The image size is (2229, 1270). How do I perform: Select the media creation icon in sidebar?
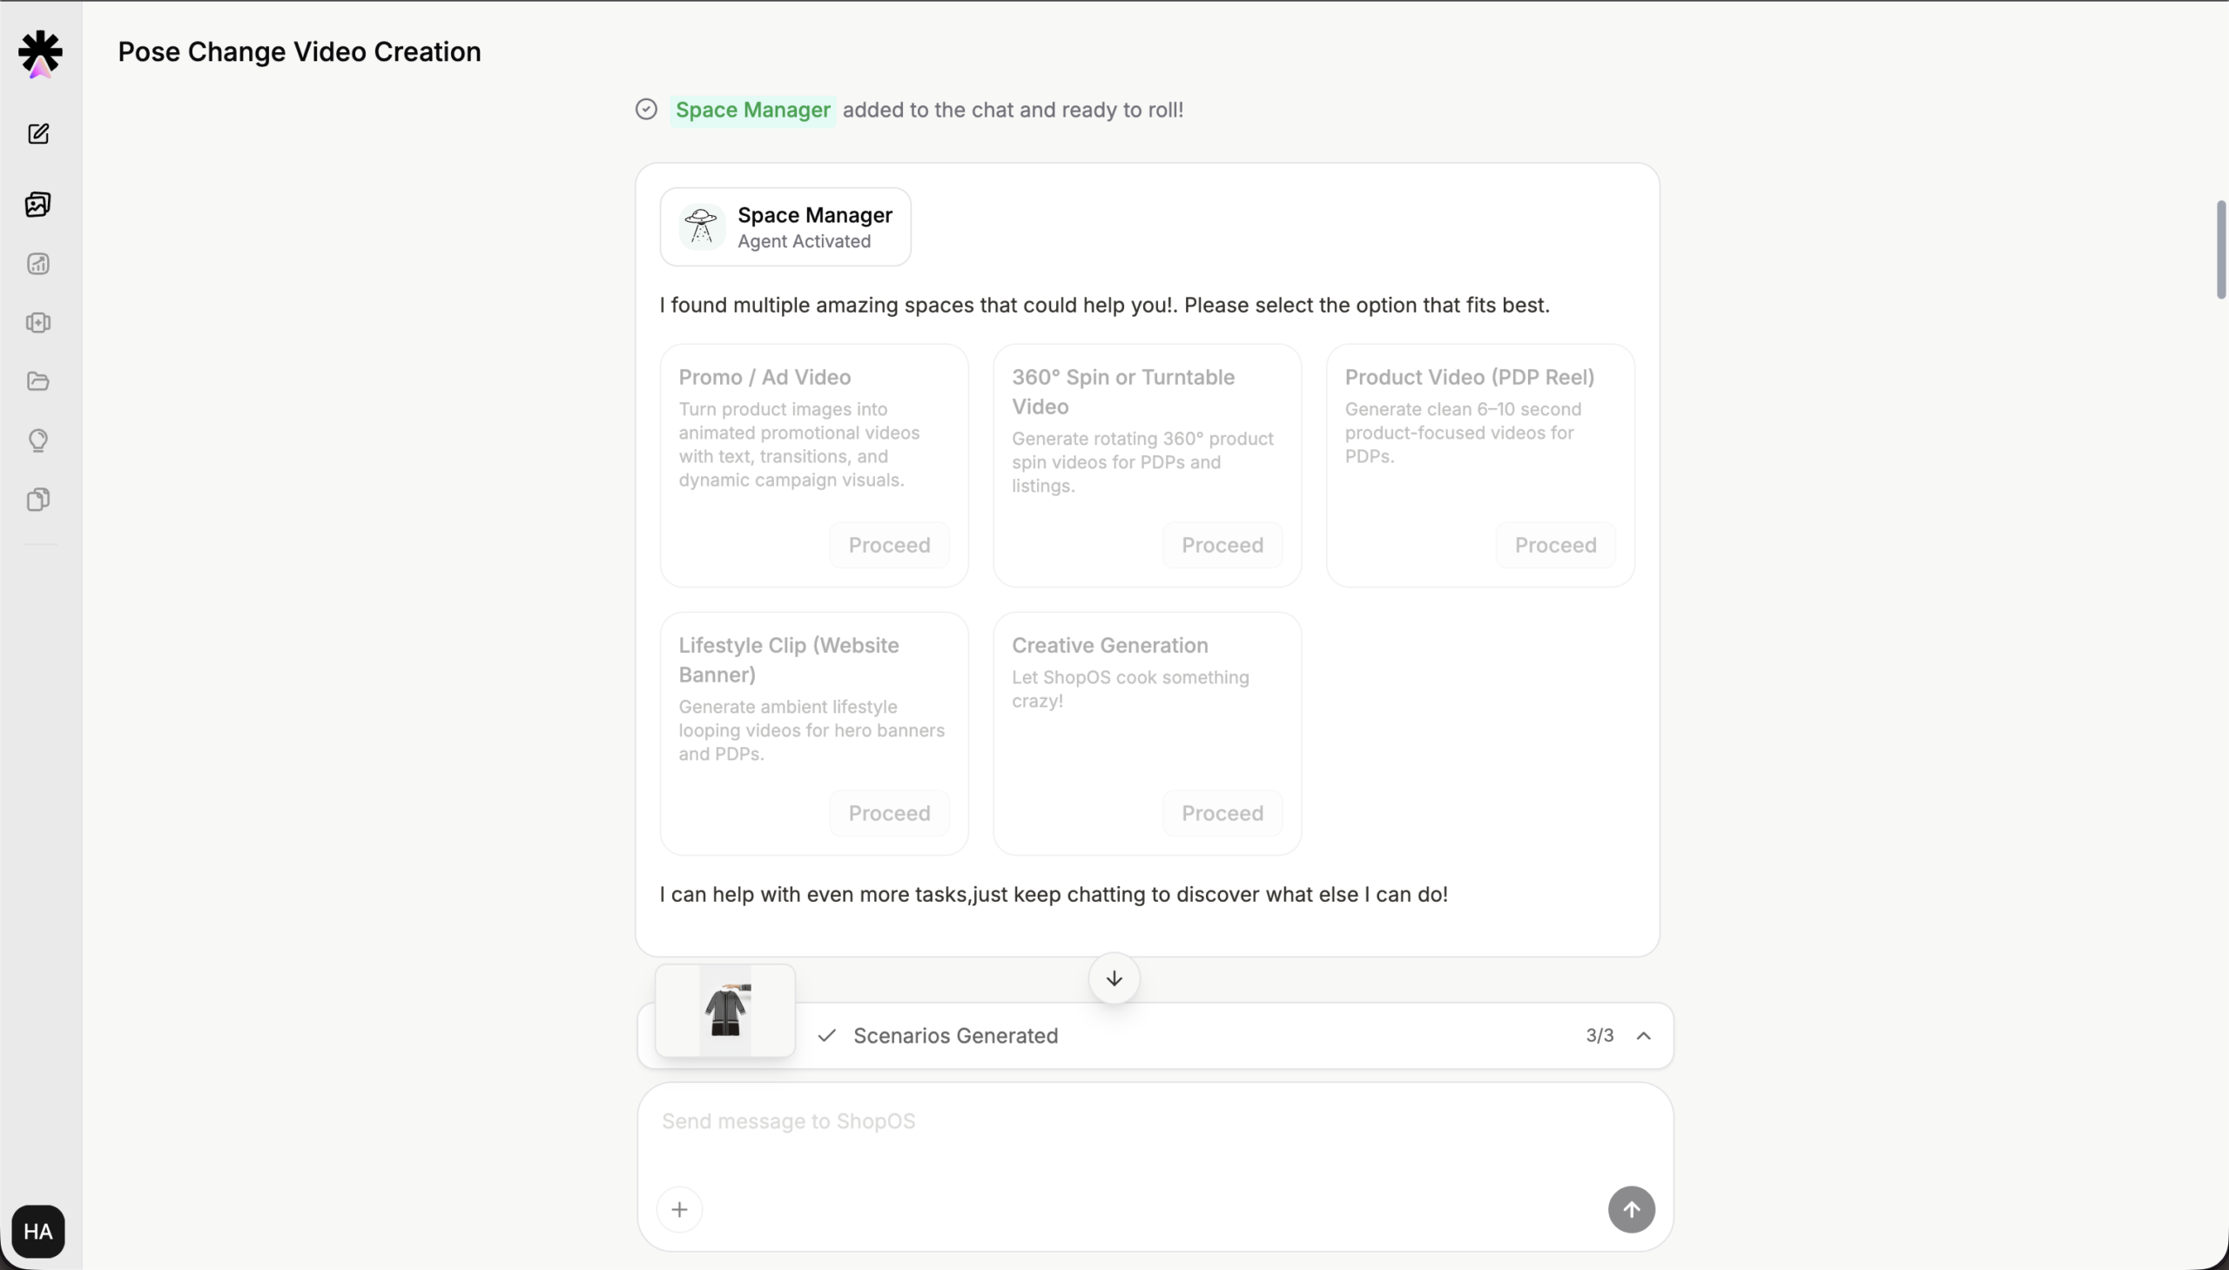point(37,323)
